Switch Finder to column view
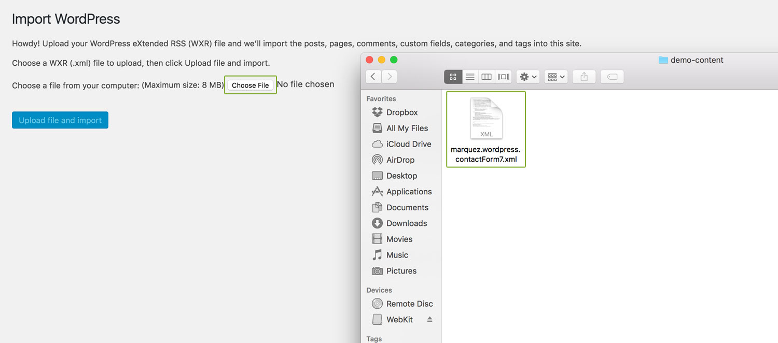Viewport: 778px width, 343px height. click(x=487, y=77)
